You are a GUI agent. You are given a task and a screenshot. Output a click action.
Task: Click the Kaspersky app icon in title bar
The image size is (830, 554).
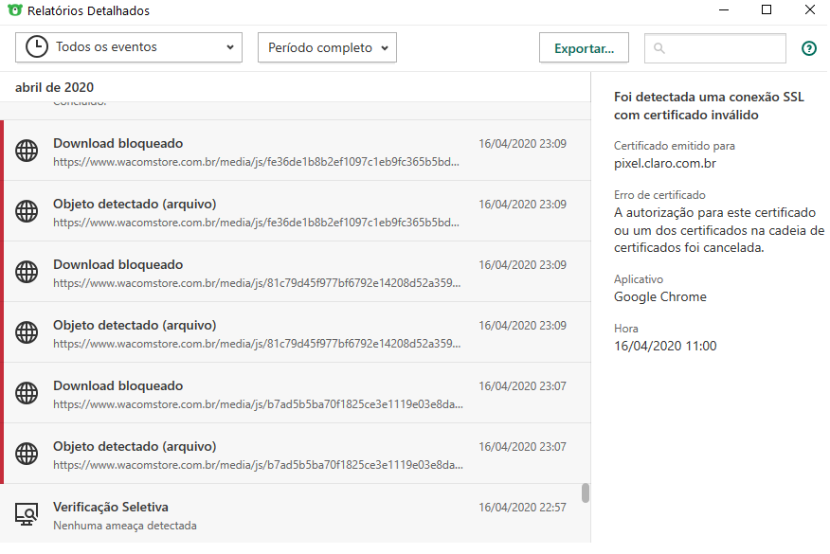[14, 11]
